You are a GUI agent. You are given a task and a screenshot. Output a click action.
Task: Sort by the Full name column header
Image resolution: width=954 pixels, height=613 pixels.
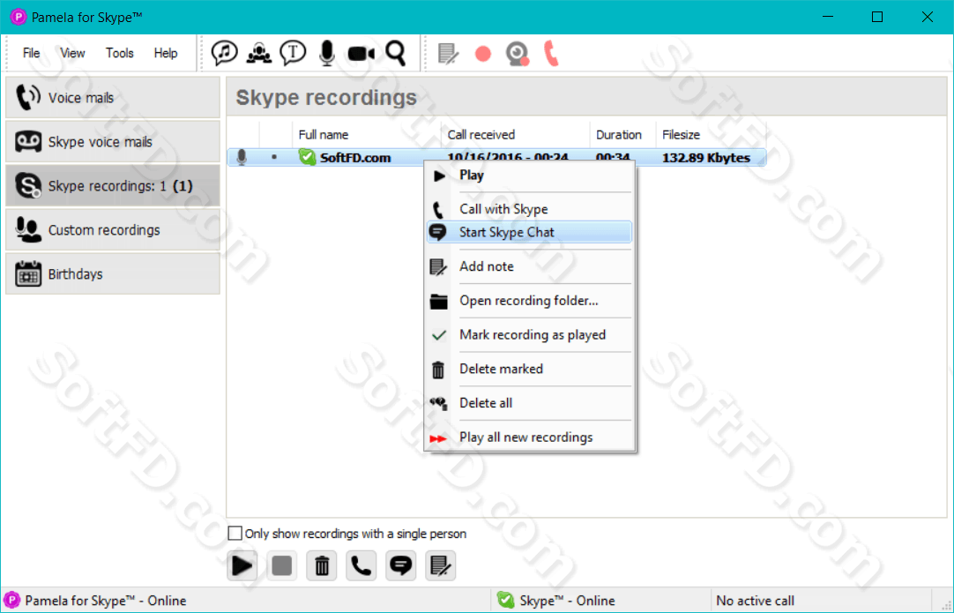point(366,135)
